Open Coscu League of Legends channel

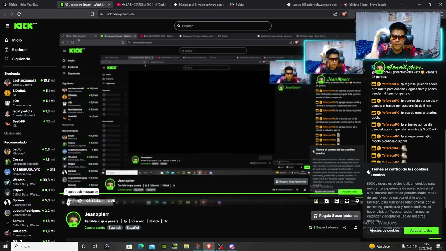(x=30, y=161)
